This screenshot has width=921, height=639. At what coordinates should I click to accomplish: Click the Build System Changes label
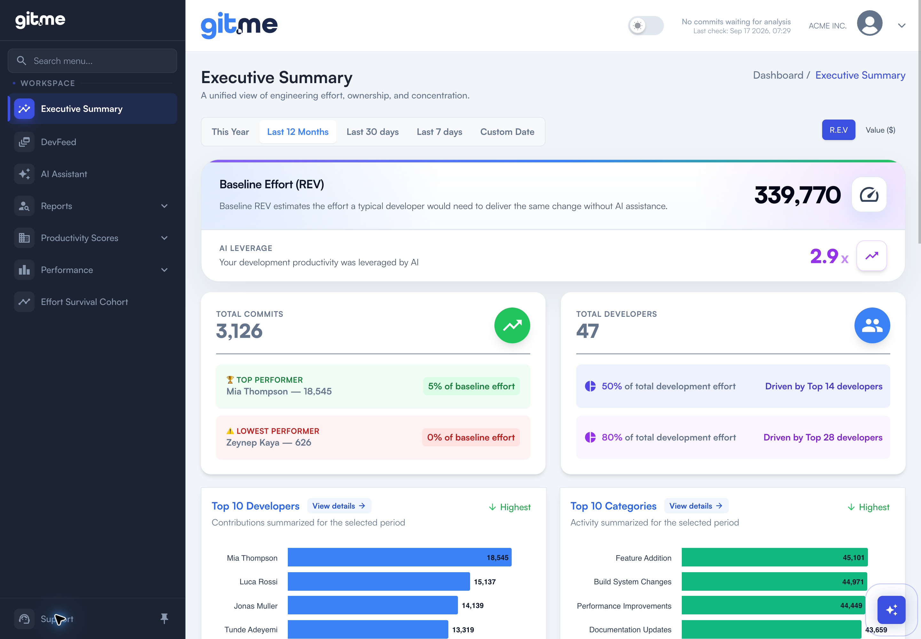[632, 582]
